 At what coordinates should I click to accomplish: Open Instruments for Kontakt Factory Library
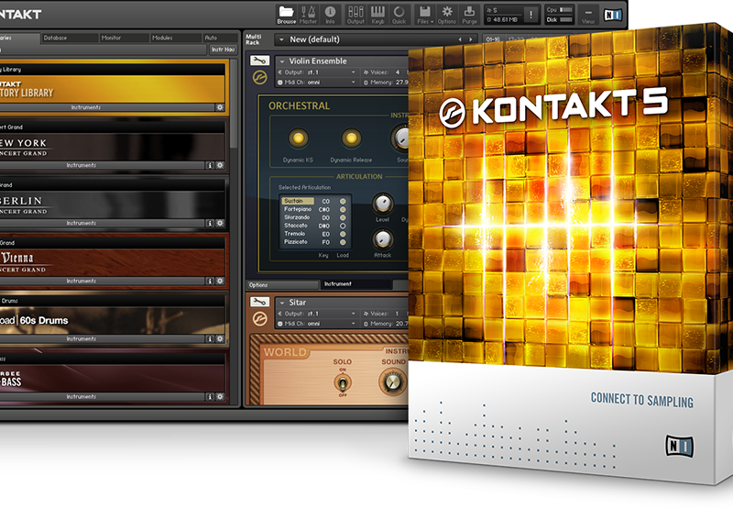pyautogui.click(x=86, y=107)
